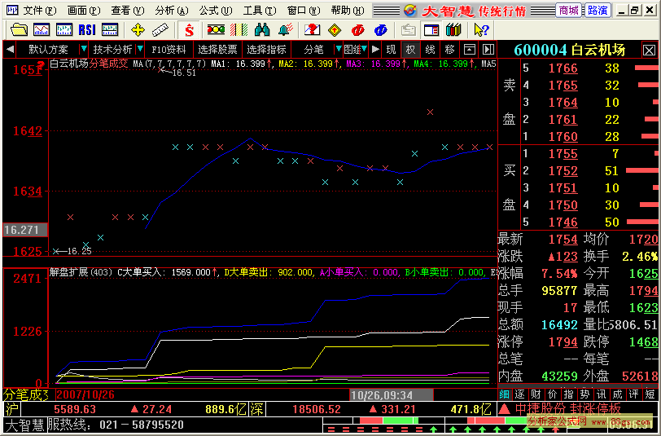Image resolution: width=661 pixels, height=436 pixels.
Task: Click the yellow diamond sign icon
Action: pos(335,30)
